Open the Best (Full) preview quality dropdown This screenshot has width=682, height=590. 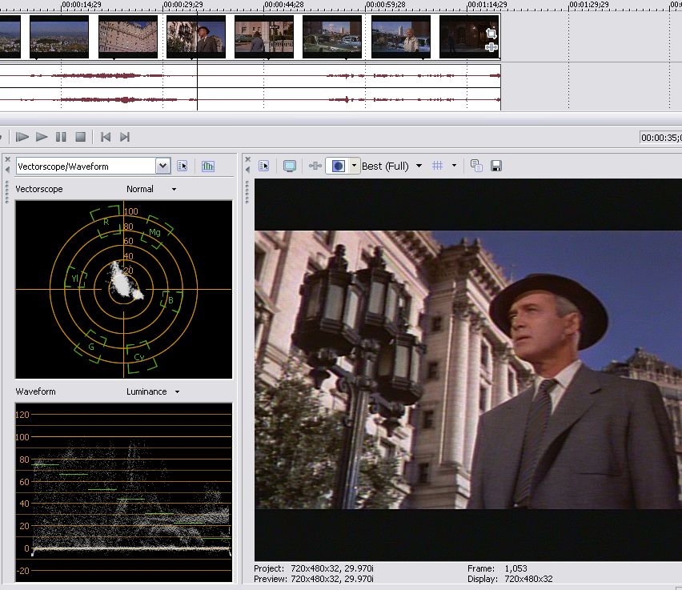point(392,167)
